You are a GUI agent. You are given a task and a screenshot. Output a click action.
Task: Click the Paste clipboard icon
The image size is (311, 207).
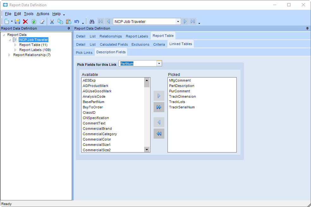(x=69, y=22)
